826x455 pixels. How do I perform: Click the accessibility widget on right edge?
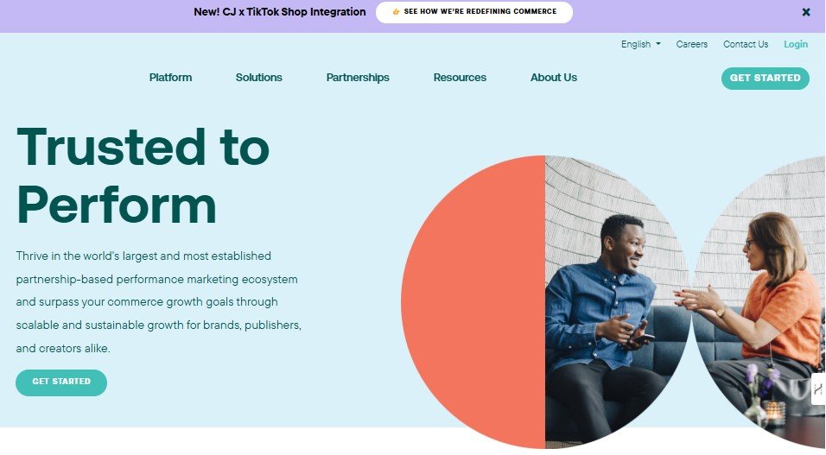click(x=818, y=389)
